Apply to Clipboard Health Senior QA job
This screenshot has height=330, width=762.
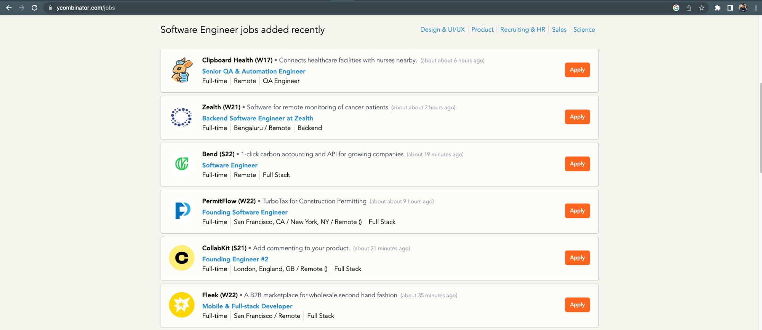coord(577,70)
